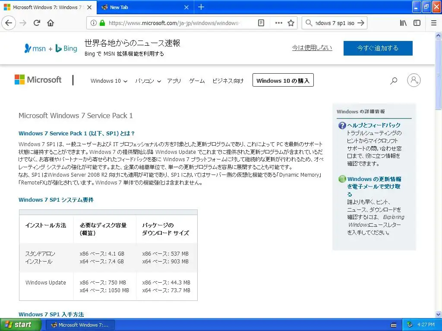The height and width of the screenshot is (331, 442).
Task: Click the 'x86 ベース: 537 MB' cell text
Action: coord(165,253)
